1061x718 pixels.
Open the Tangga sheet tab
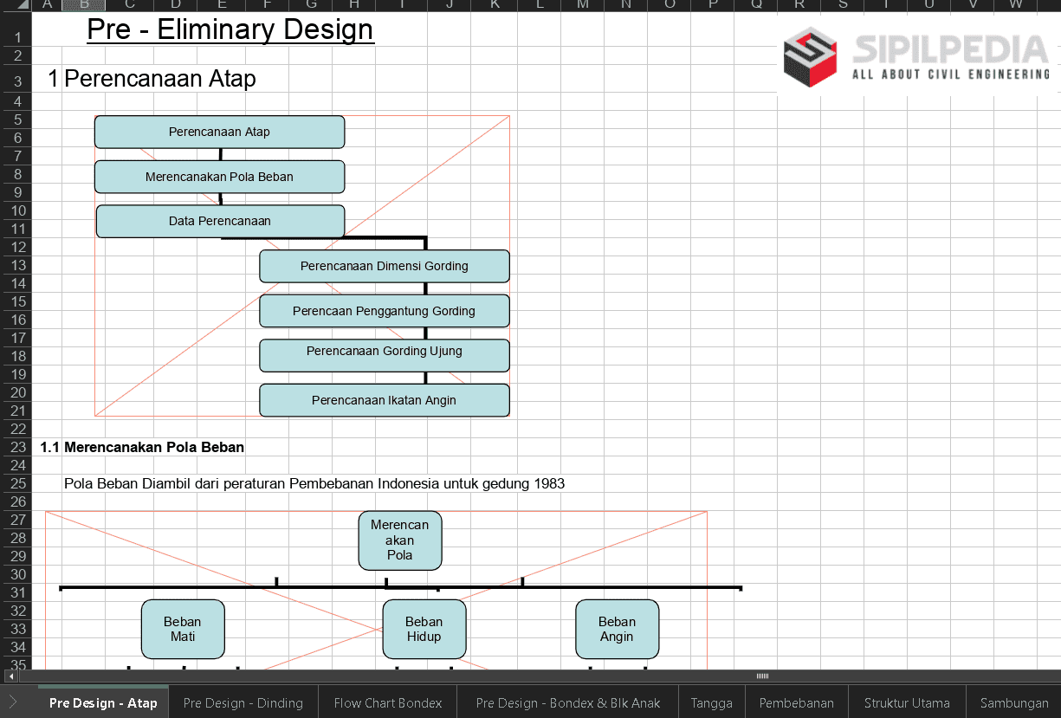(711, 703)
